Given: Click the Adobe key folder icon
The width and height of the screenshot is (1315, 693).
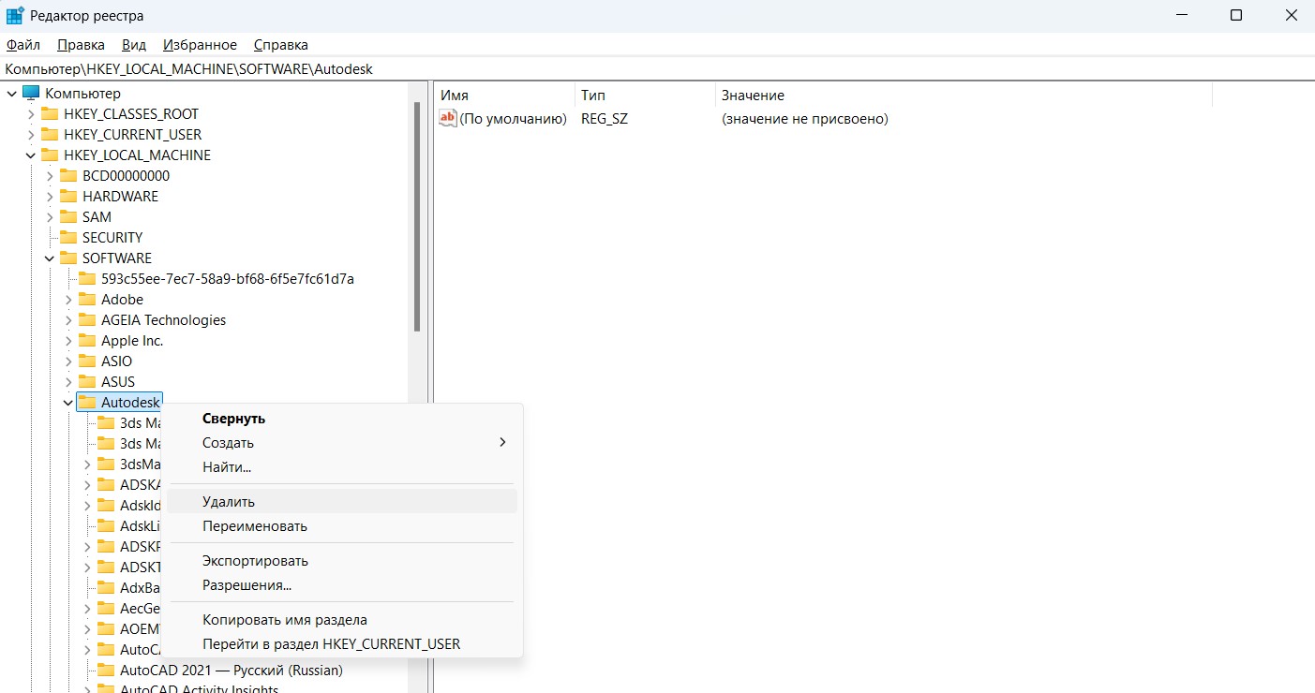Looking at the screenshot, I should click(x=87, y=299).
